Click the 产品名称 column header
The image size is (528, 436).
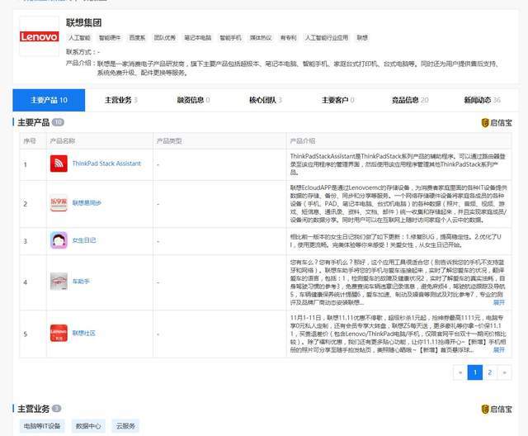63,141
